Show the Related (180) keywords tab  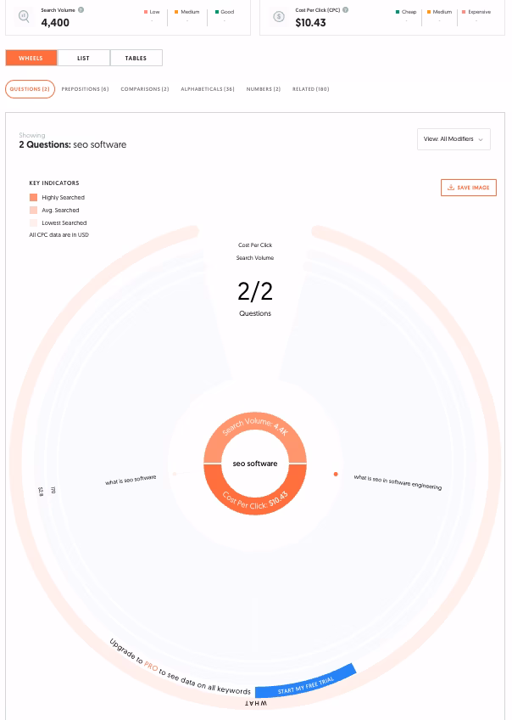(310, 89)
